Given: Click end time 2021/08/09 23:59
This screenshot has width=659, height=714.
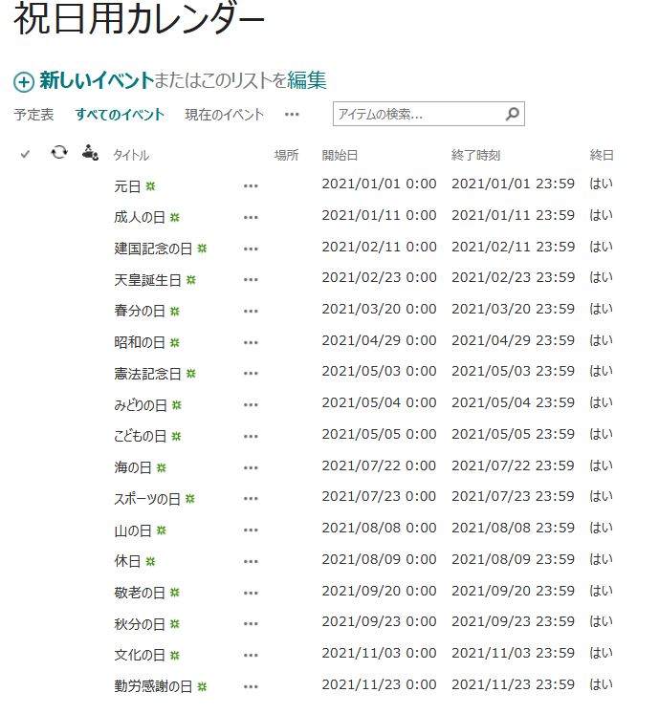Looking at the screenshot, I should tap(514, 559).
